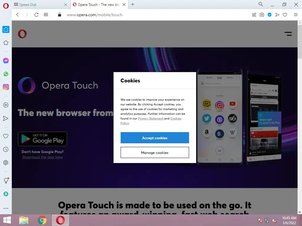Add page to bookmarks heart icon
This screenshot has width=302, height=226.
click(285, 15)
